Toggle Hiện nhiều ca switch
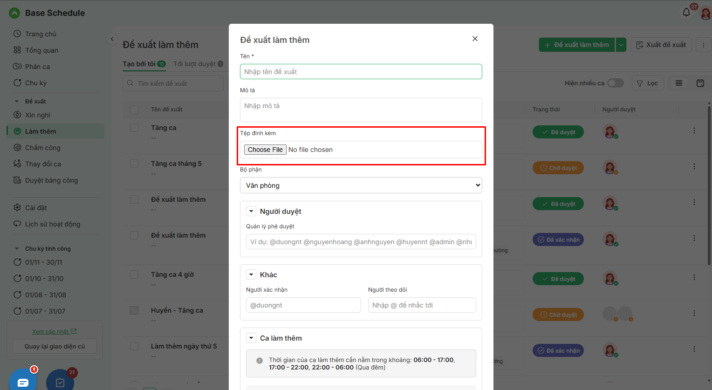 [x=615, y=83]
